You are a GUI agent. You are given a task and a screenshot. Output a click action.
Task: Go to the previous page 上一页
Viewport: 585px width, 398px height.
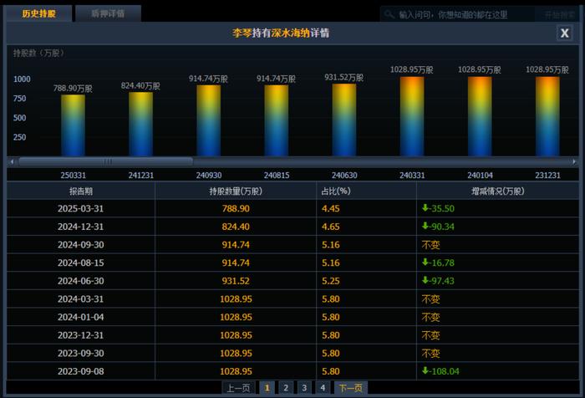(238, 388)
